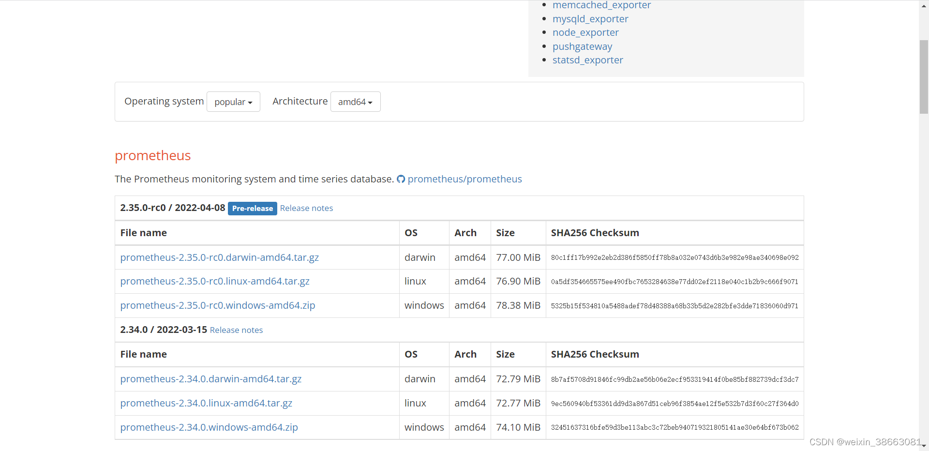
Task: Select checksum starting with 5325b15f
Action: click(674, 306)
